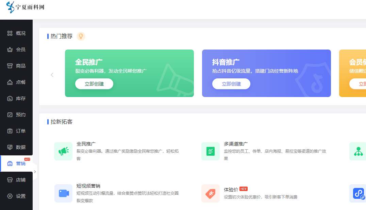Click the green megaphone 全民推广 icon

pos(63,151)
